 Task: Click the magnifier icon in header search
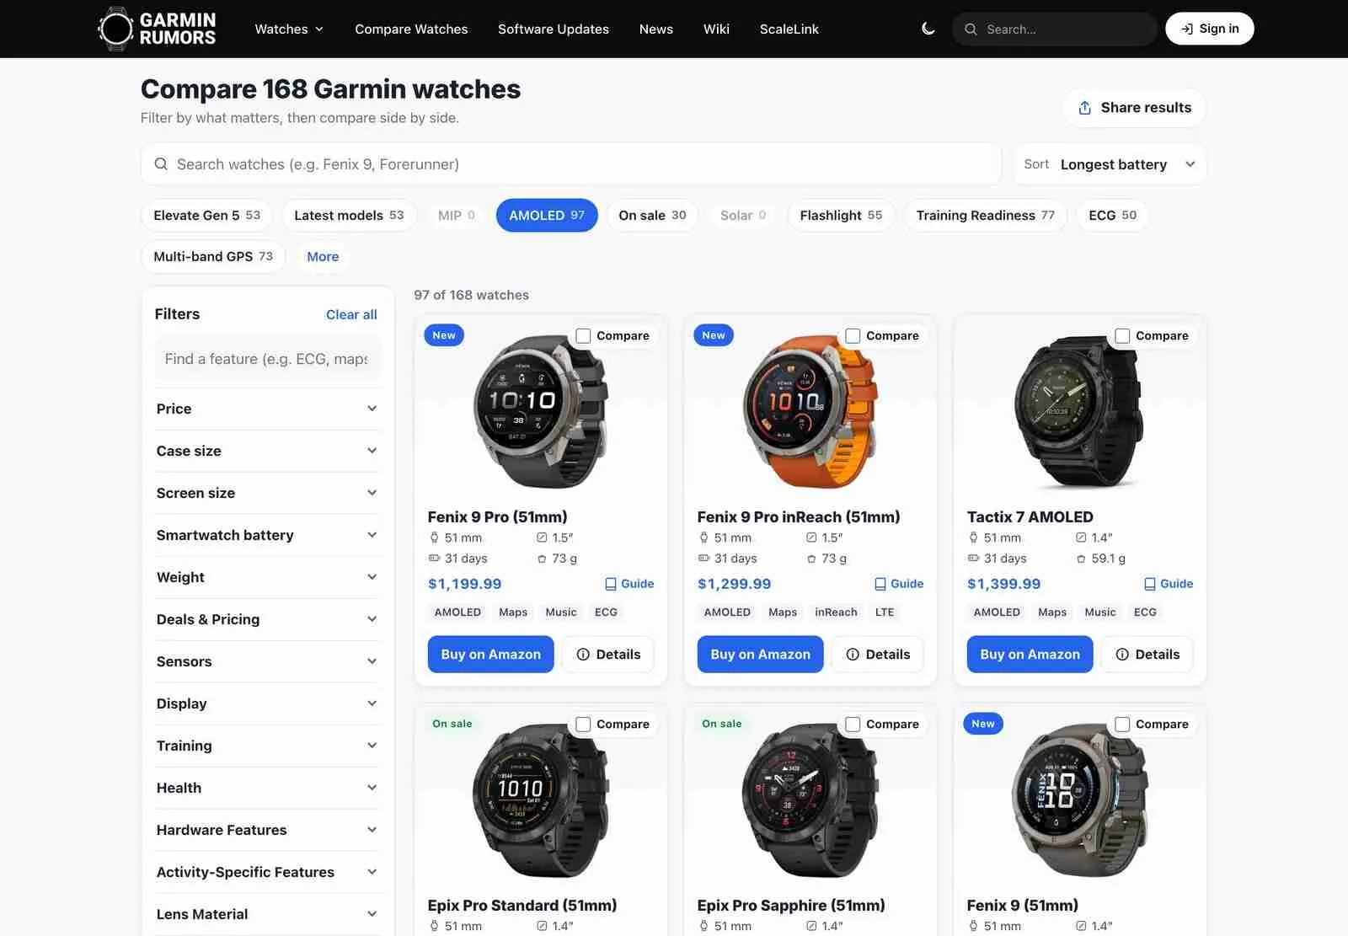[971, 29]
